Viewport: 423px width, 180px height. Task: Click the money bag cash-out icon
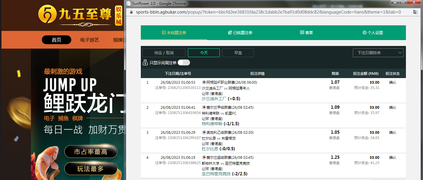145,62
